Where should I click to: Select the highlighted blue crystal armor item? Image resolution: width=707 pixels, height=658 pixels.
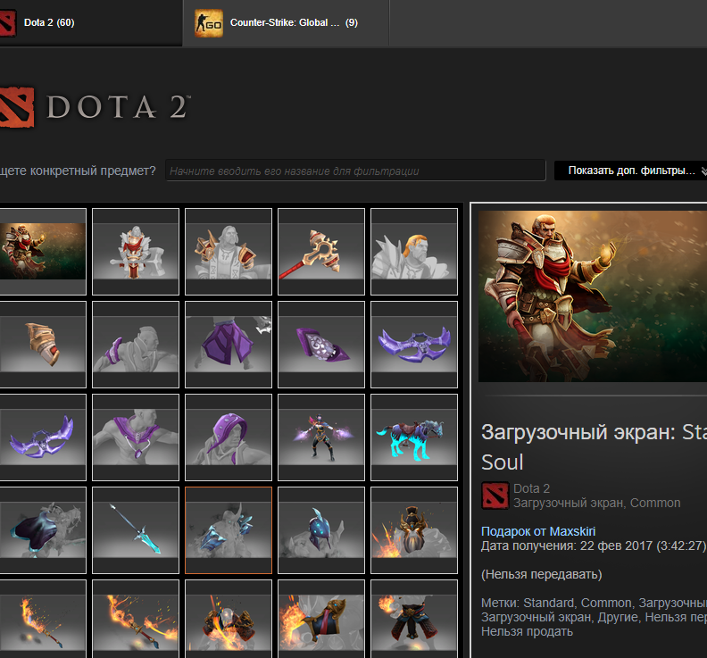tap(229, 530)
